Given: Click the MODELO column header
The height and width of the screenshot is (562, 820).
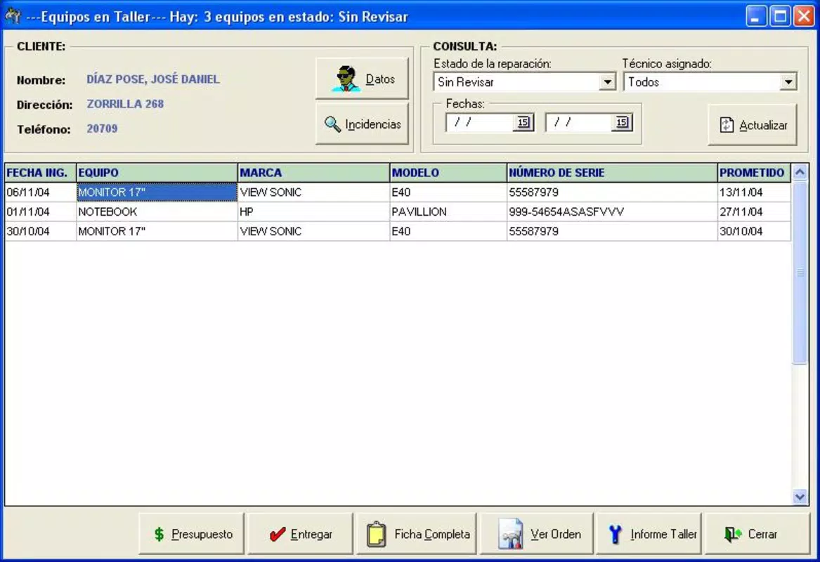Looking at the screenshot, I should 448,173.
